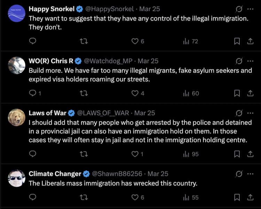Open more menu for Climate Changer tweet
The height and width of the screenshot is (209, 261).
pos(250,173)
